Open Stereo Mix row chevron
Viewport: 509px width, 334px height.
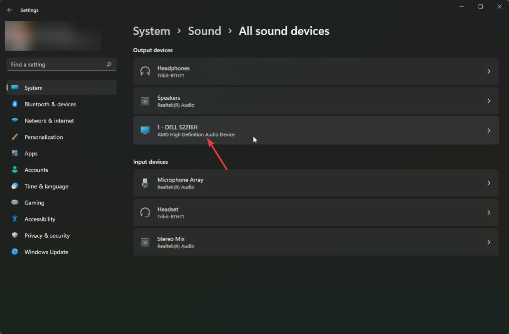pyautogui.click(x=489, y=242)
